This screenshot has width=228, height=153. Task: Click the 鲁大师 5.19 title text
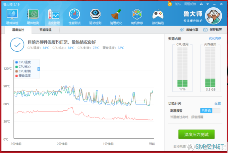(x=11, y=4)
